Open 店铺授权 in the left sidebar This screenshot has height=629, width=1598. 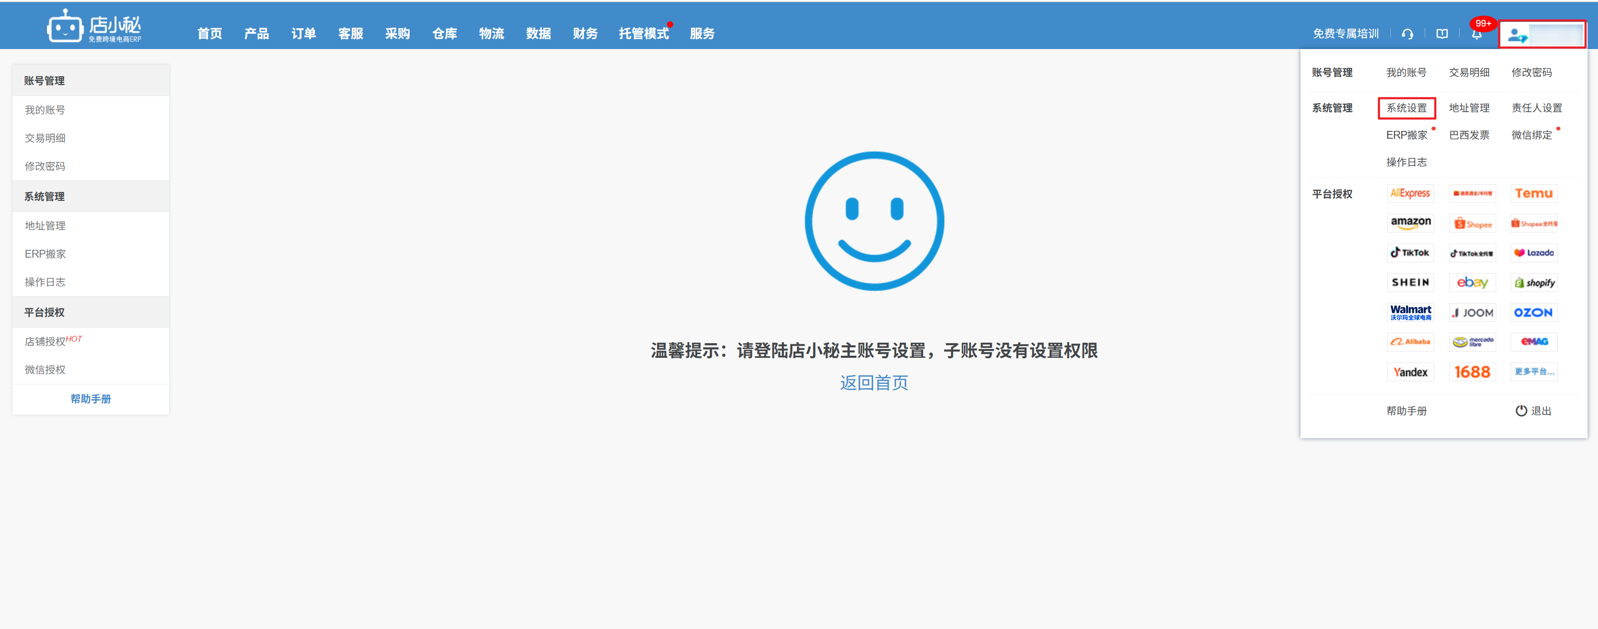pos(45,342)
